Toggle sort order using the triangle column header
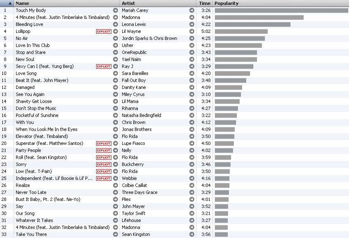349x238 pixels. click(7, 3)
